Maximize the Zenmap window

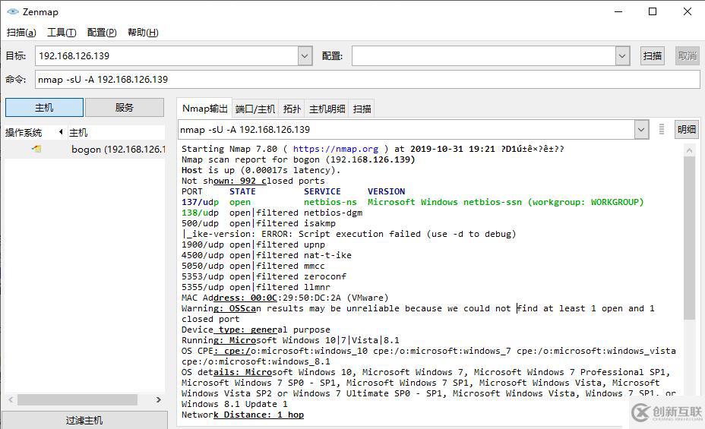653,11
